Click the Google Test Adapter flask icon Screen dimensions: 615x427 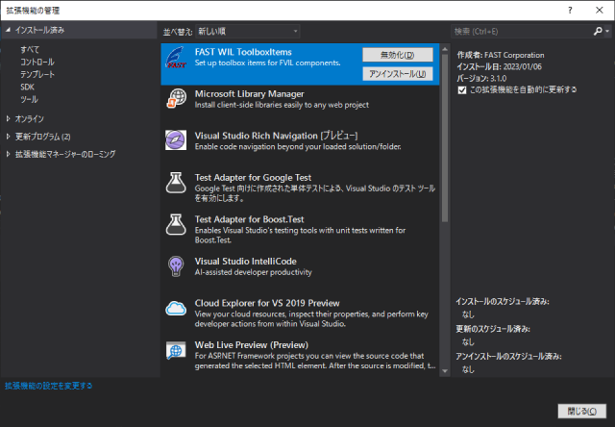pos(176,182)
